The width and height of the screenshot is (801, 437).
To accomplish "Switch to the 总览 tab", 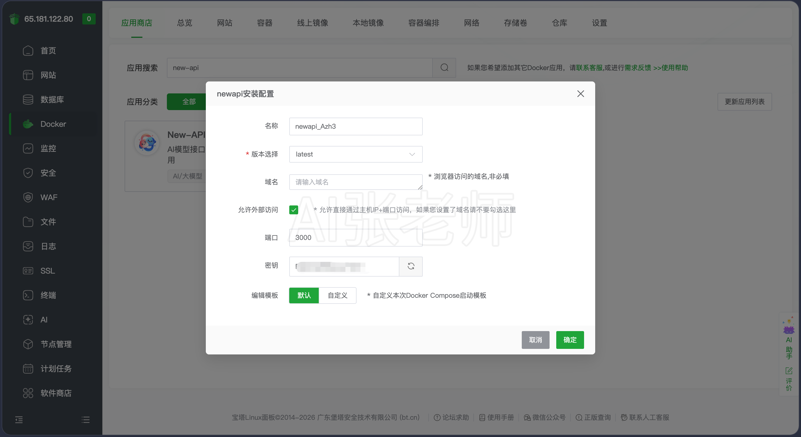I will pyautogui.click(x=184, y=23).
